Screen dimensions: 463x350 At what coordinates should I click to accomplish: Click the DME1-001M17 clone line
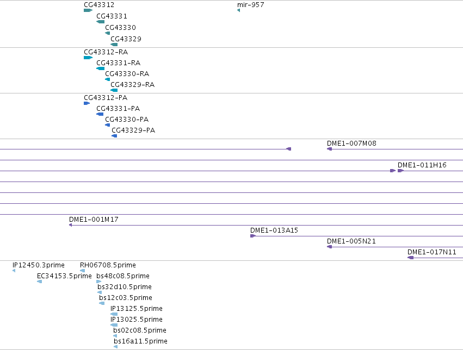click(x=266, y=226)
